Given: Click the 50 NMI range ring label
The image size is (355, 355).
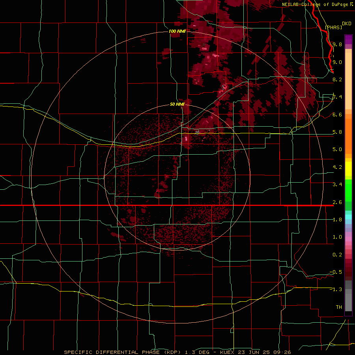Looking at the screenshot, I should click(177, 105).
